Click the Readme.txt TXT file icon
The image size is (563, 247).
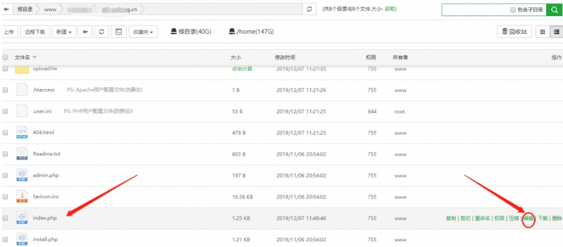point(22,154)
